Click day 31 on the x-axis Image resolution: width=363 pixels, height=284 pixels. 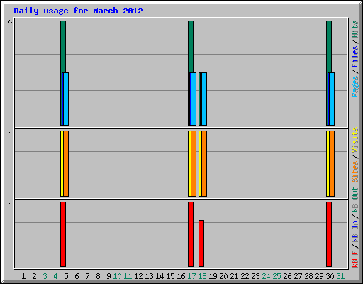click(340, 276)
